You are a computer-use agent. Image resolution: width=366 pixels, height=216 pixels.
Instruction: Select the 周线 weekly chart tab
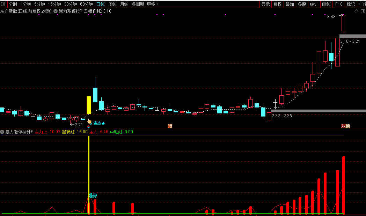pos(112,4)
